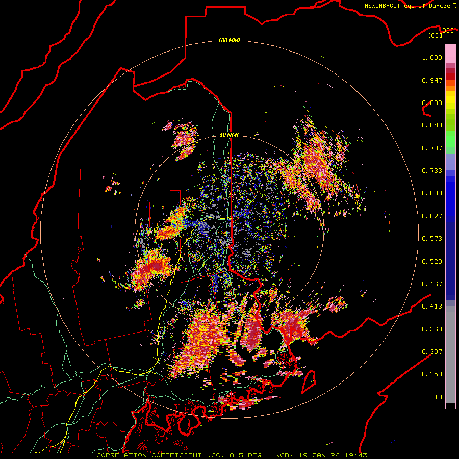The height and width of the screenshot is (459, 459).
Task: Click the 0.627 legend value
Action: coord(432,216)
